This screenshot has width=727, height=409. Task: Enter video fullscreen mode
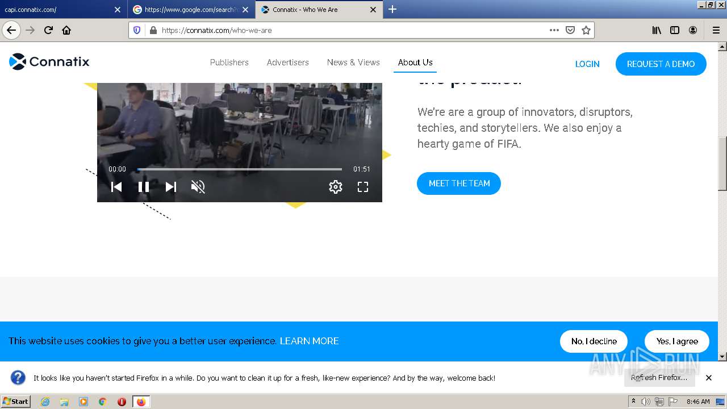tap(363, 187)
